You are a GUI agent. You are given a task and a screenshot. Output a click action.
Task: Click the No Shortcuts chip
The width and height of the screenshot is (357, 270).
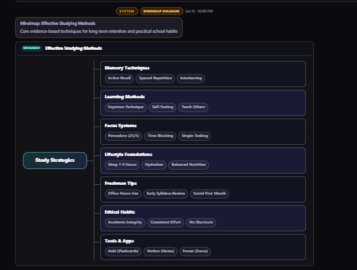(x=201, y=222)
